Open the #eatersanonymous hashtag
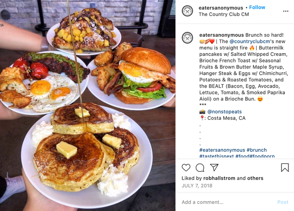294x211 pixels. 222,150
